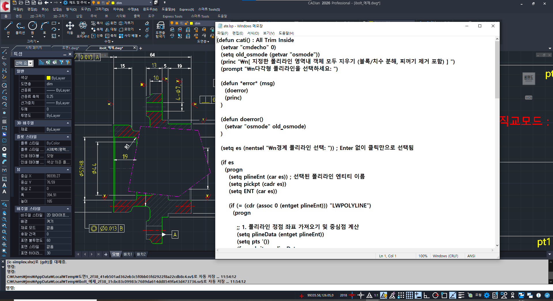The height and width of the screenshot is (301, 553).
Task: Open the 도면층 탐색기 layer explorer
Action: [x=160, y=29]
